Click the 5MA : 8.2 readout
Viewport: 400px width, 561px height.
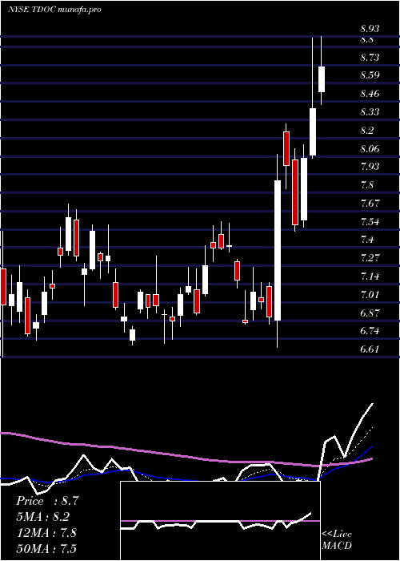point(43,517)
